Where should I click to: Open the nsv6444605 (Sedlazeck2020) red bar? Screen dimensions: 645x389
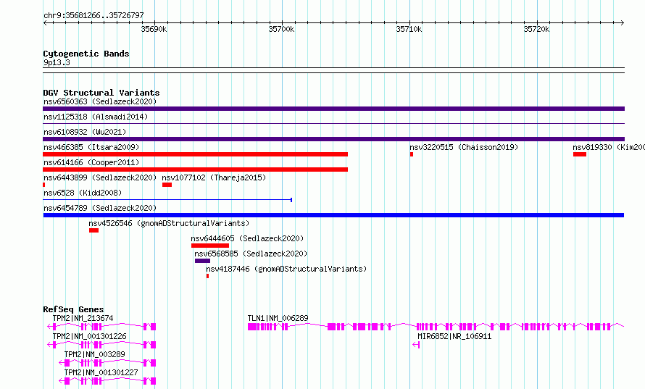point(209,246)
